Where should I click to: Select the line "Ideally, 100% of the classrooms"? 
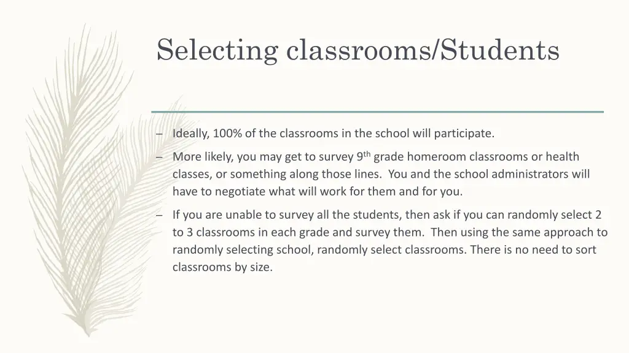[x=333, y=133]
